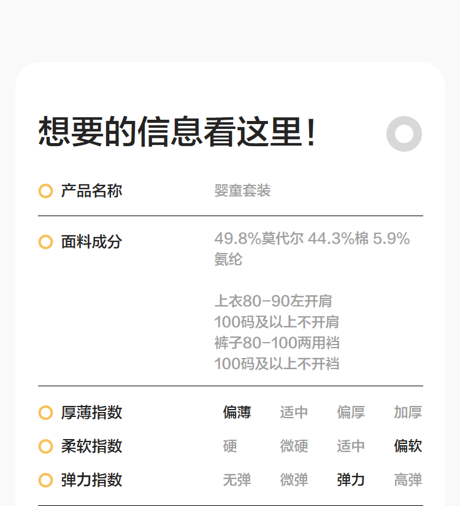Screen dimensions: 460x506
Task: Click the gray ring icon beside the title
Action: 404,133
